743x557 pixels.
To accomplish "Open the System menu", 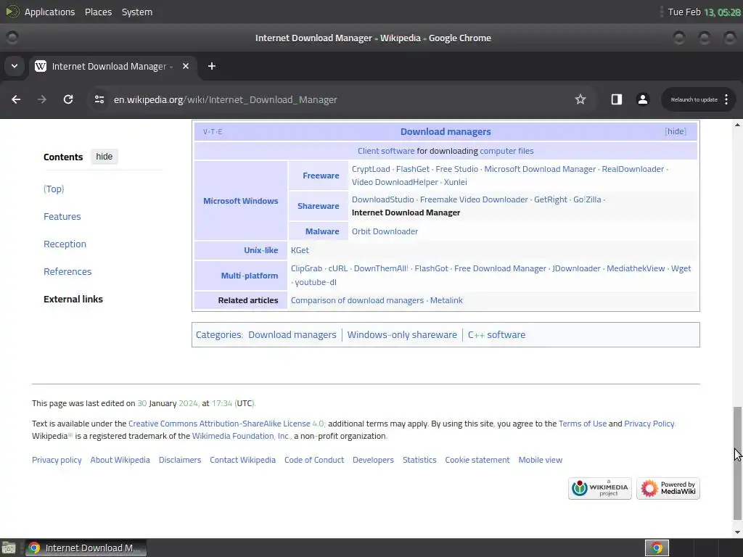I will pyautogui.click(x=137, y=12).
